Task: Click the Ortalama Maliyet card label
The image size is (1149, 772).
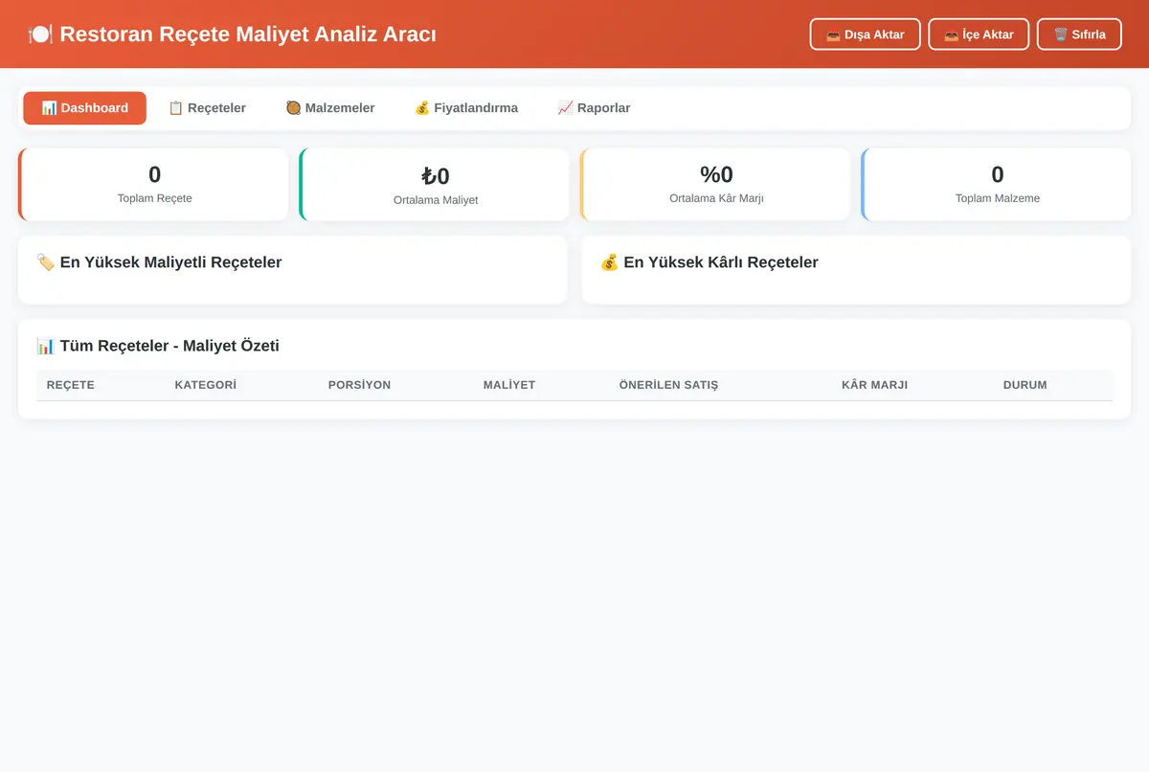Action: (436, 200)
